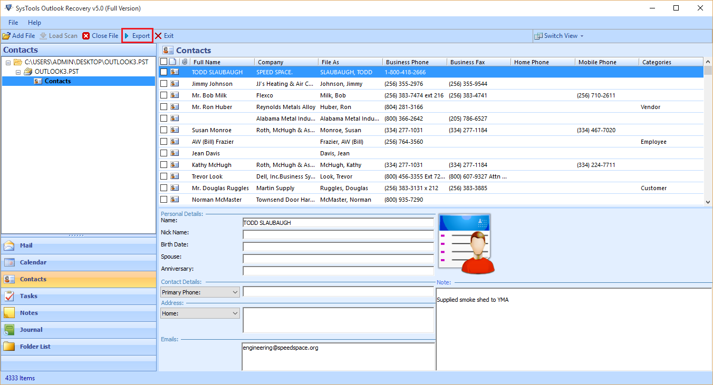Switch to the Calendar section
The image size is (713, 385).
(79, 262)
